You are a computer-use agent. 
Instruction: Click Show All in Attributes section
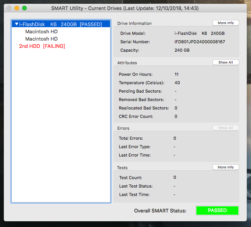[x=225, y=62]
